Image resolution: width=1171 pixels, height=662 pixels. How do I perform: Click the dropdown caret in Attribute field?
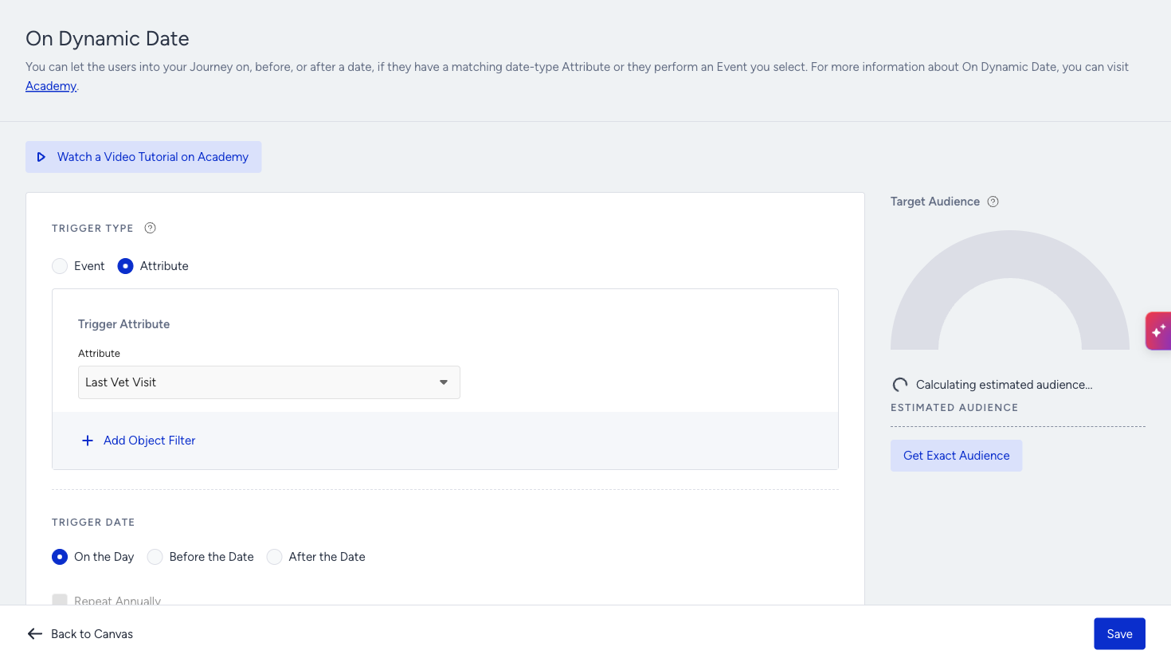[444, 382]
